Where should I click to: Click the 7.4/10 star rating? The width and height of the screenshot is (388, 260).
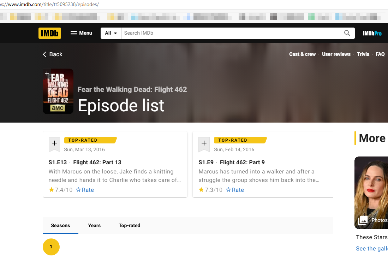pos(61,190)
